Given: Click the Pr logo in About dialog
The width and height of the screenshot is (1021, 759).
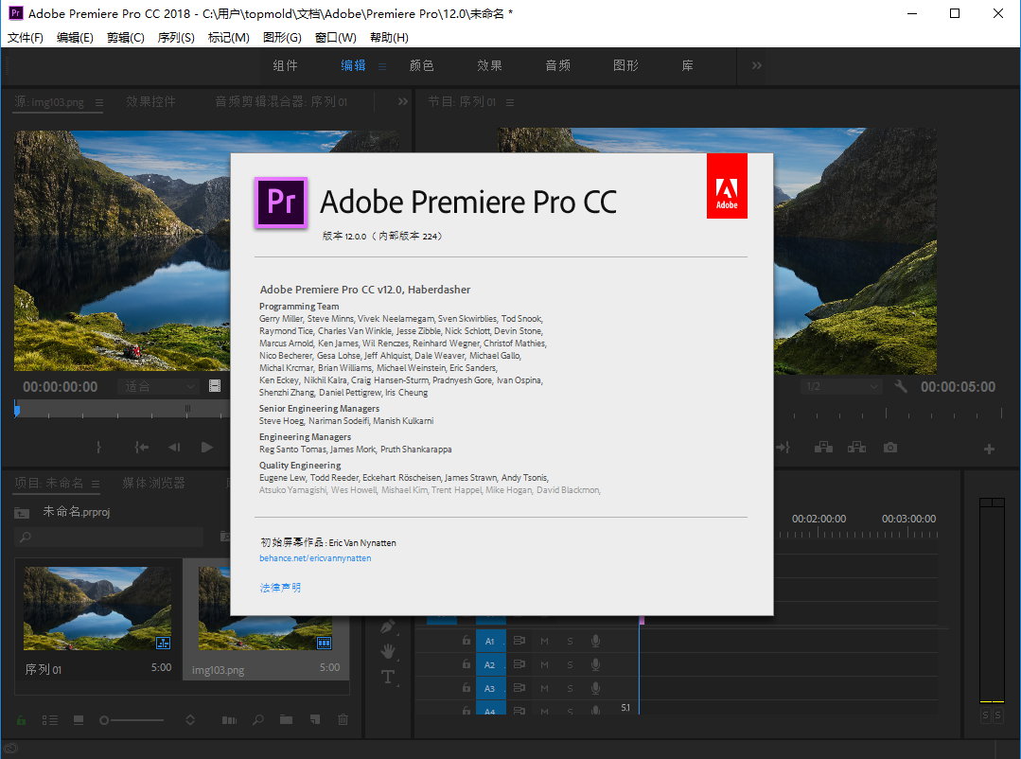Looking at the screenshot, I should [281, 203].
